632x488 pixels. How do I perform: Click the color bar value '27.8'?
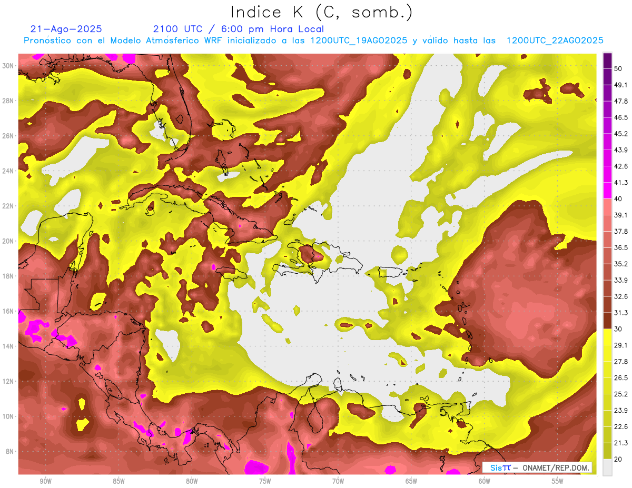620,362
